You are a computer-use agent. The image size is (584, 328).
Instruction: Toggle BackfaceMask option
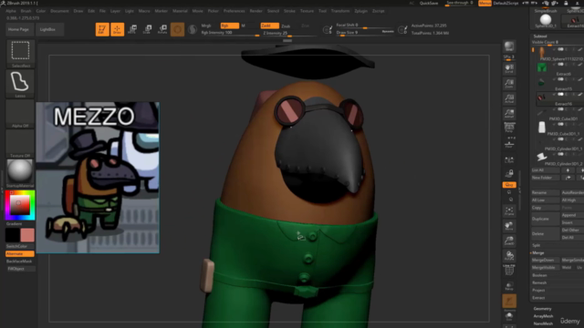coord(20,261)
